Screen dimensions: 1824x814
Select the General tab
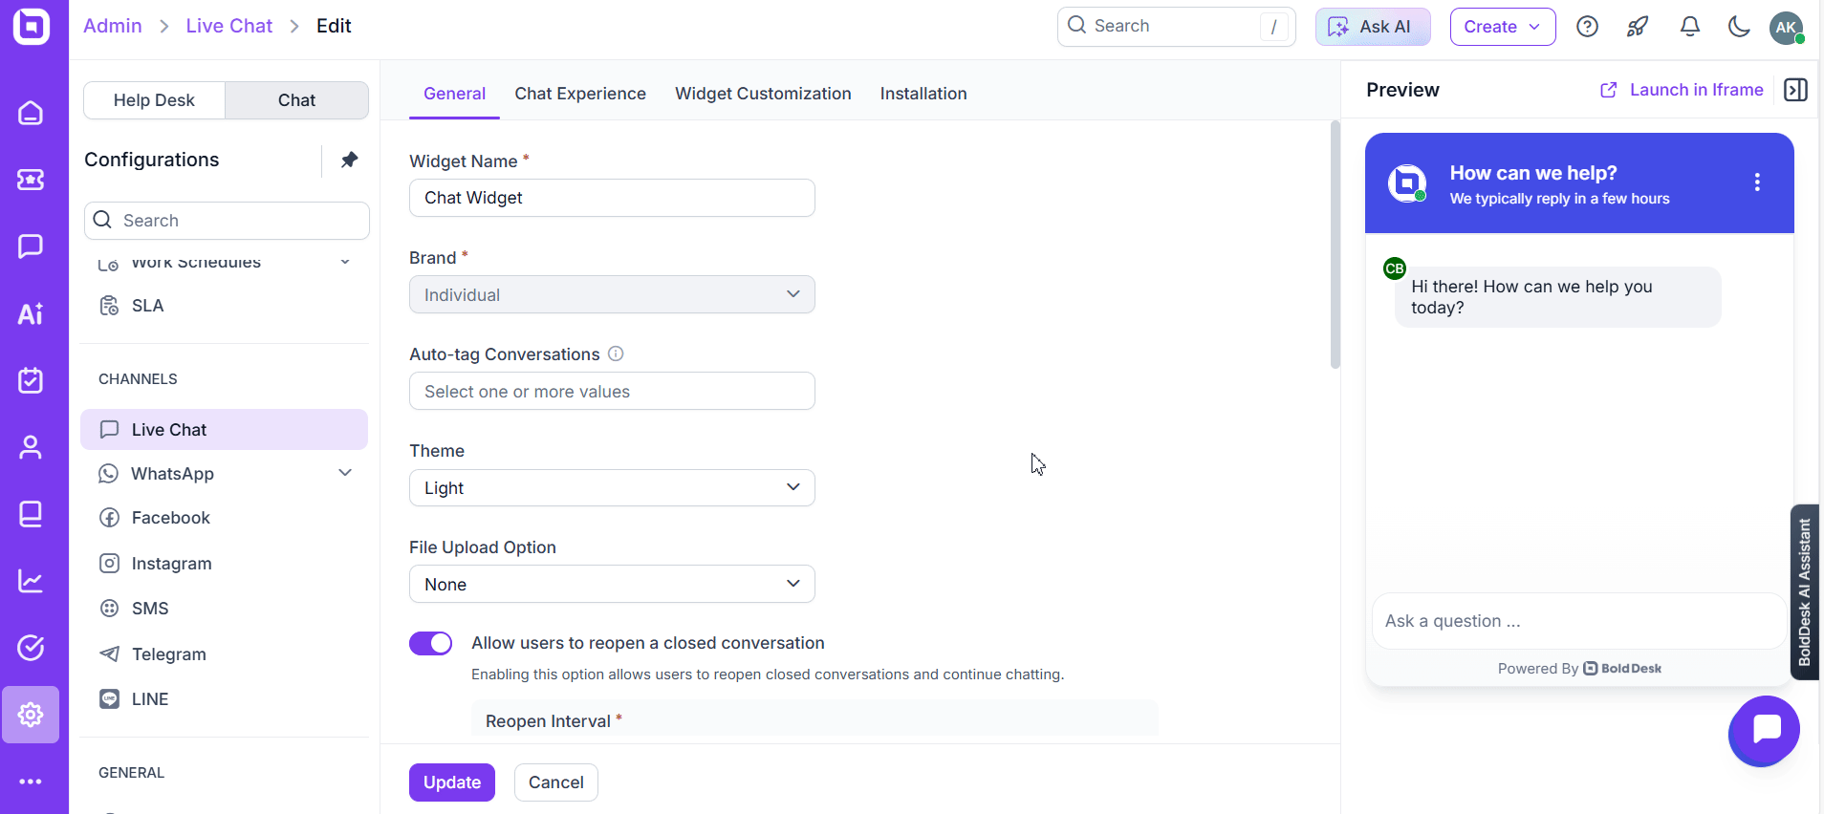(x=454, y=94)
